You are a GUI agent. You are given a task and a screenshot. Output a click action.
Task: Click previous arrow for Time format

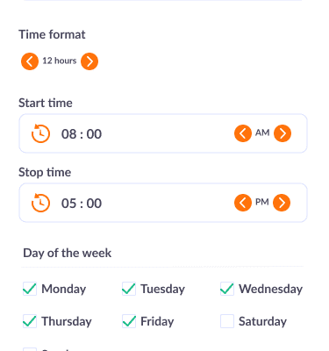point(30,61)
